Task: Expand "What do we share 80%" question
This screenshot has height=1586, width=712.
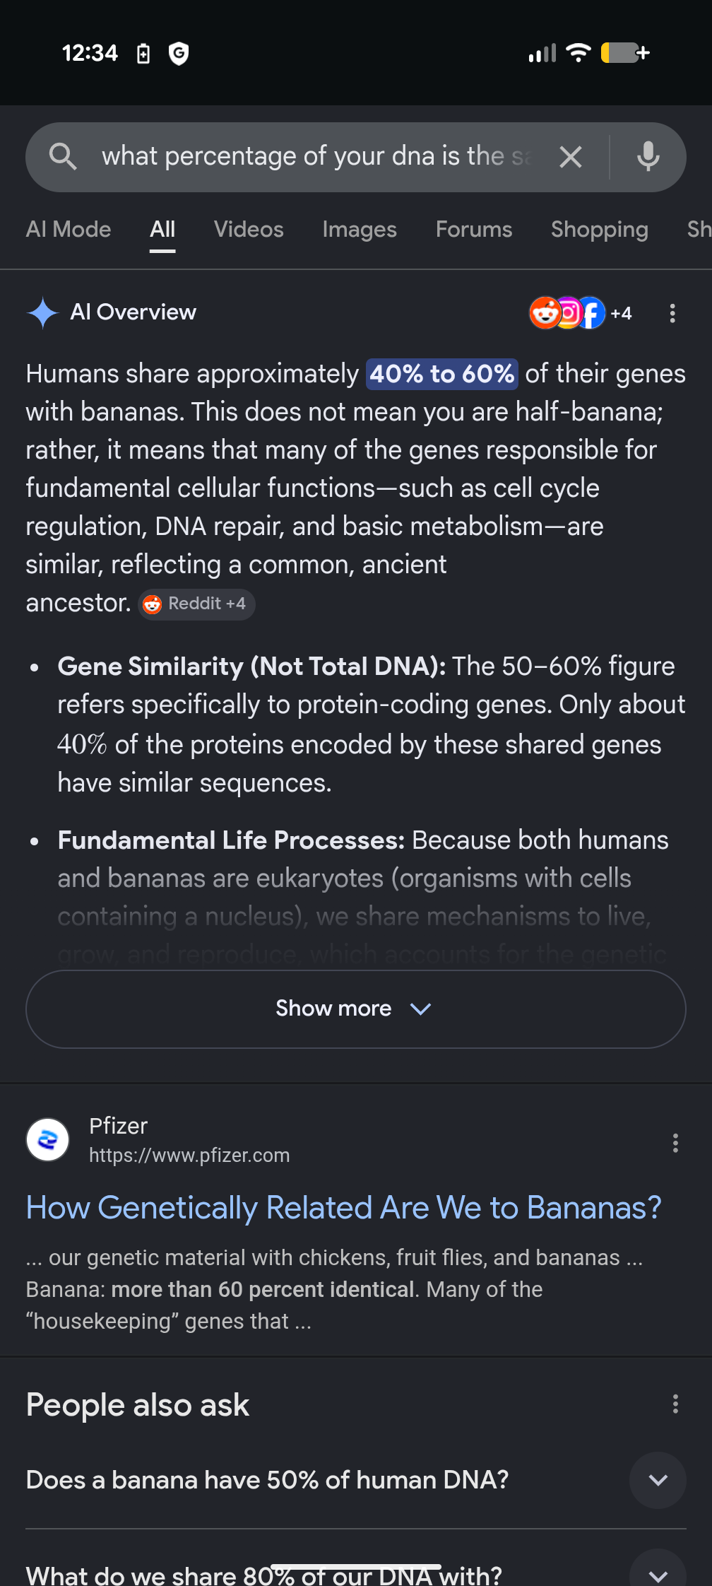Action: tap(658, 1573)
